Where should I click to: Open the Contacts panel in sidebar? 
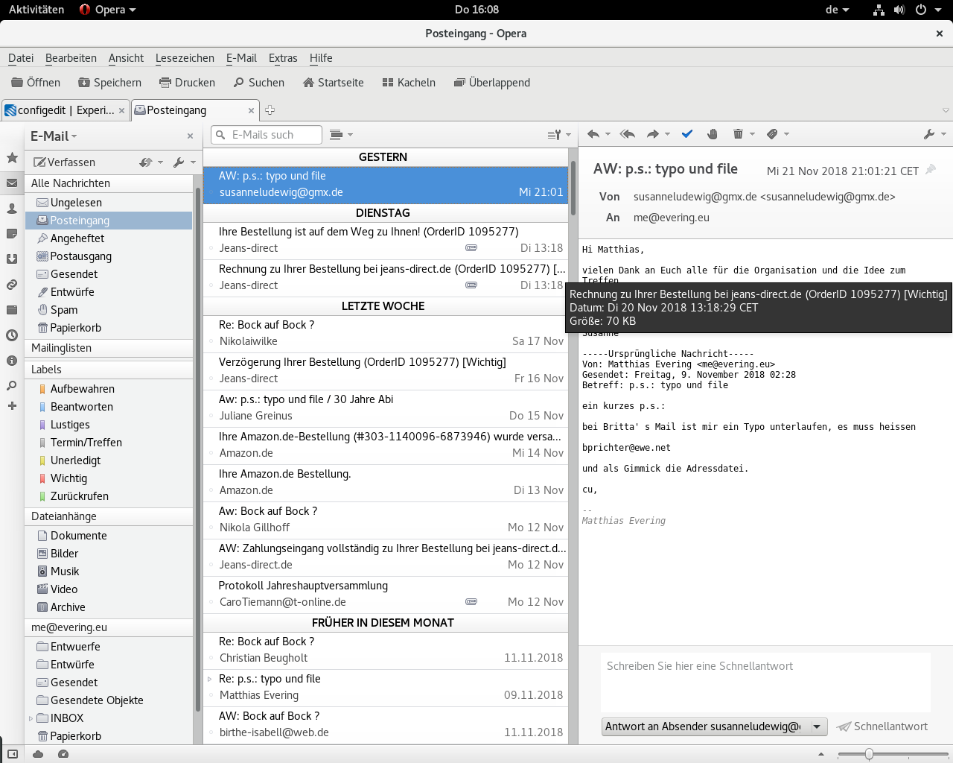[x=12, y=209]
